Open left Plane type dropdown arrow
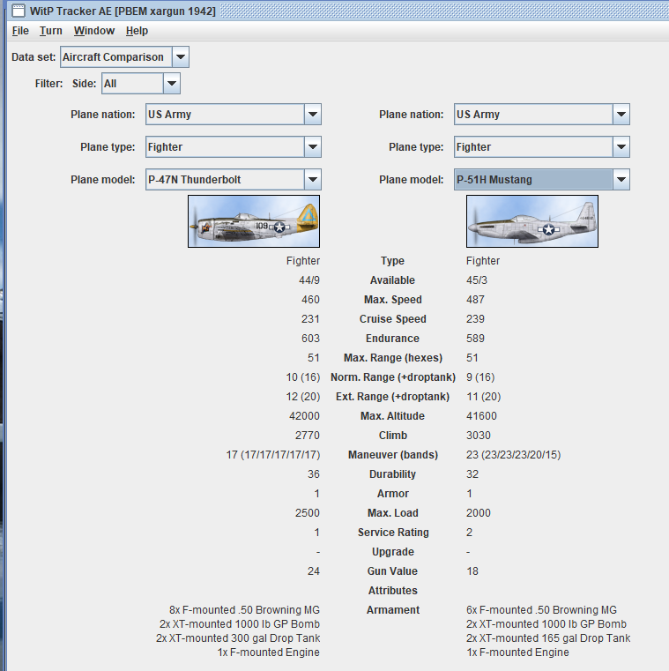 pos(313,146)
